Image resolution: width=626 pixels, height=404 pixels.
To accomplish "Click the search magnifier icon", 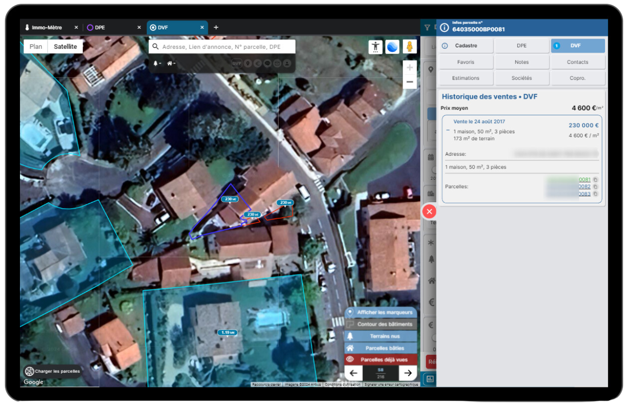I will [156, 47].
